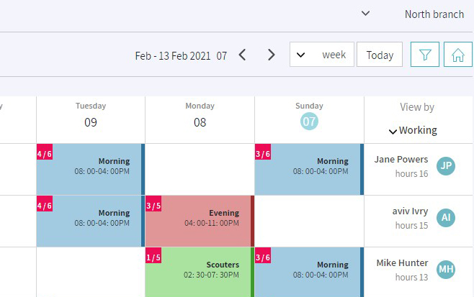The image size is (474, 297).
Task: Select Sunday 07 day header
Action: point(309,116)
